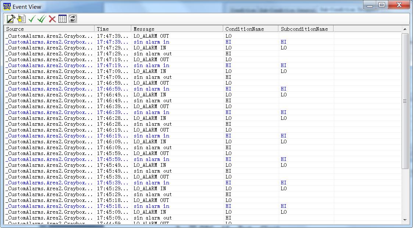Click the gray refresh arrows icon
Viewport: 413px width, 228px height.
pyautogui.click(x=73, y=19)
